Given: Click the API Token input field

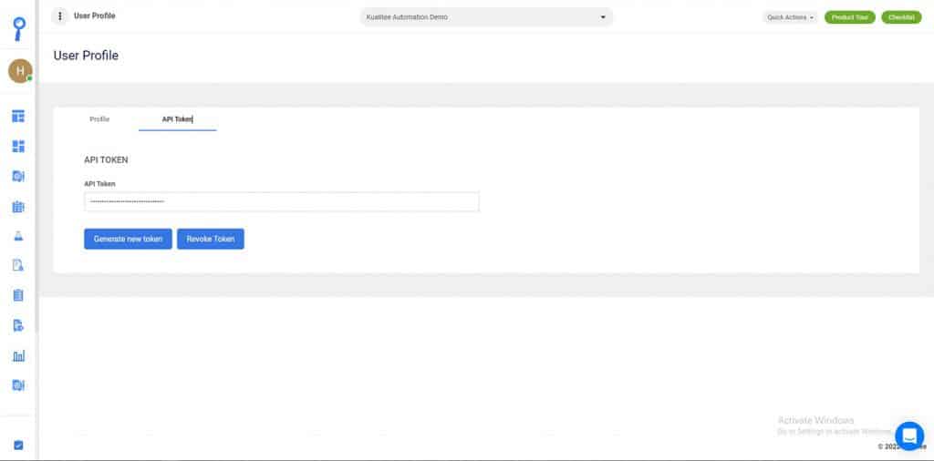Looking at the screenshot, I should tap(282, 201).
